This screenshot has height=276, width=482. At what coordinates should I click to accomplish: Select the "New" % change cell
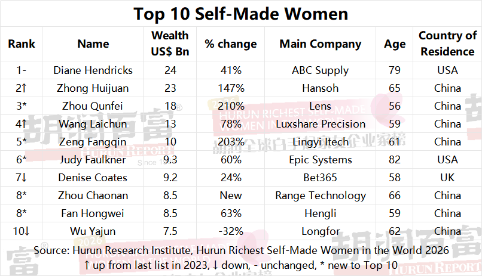230,196
